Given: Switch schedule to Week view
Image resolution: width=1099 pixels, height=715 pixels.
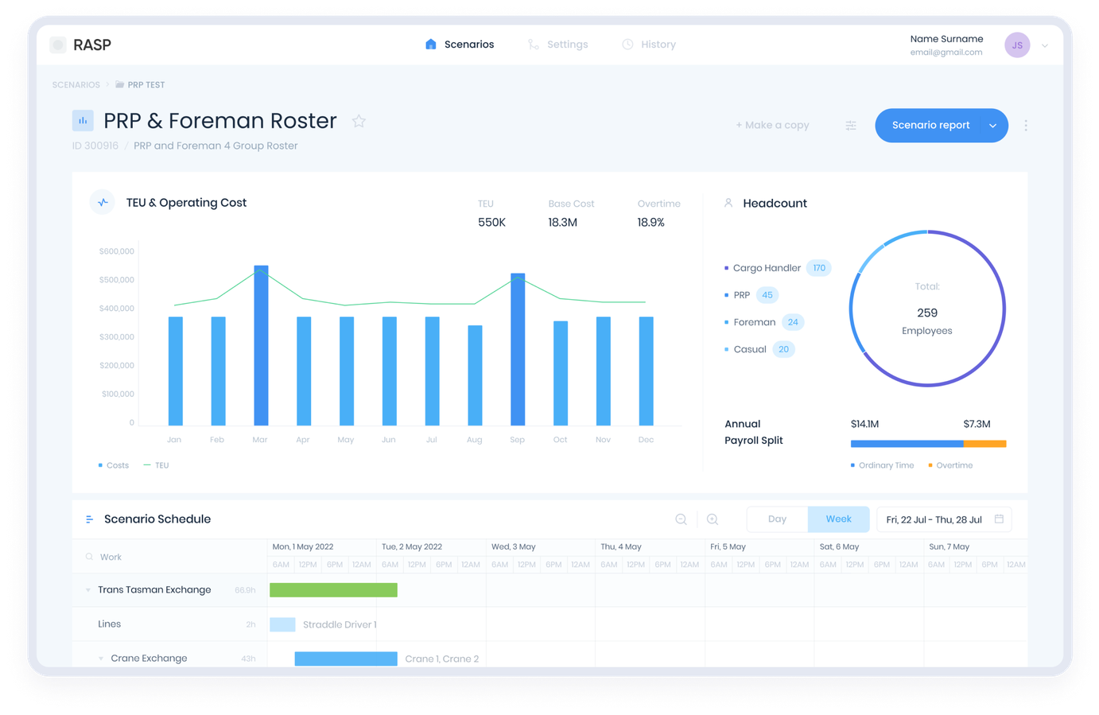Looking at the screenshot, I should (838, 519).
